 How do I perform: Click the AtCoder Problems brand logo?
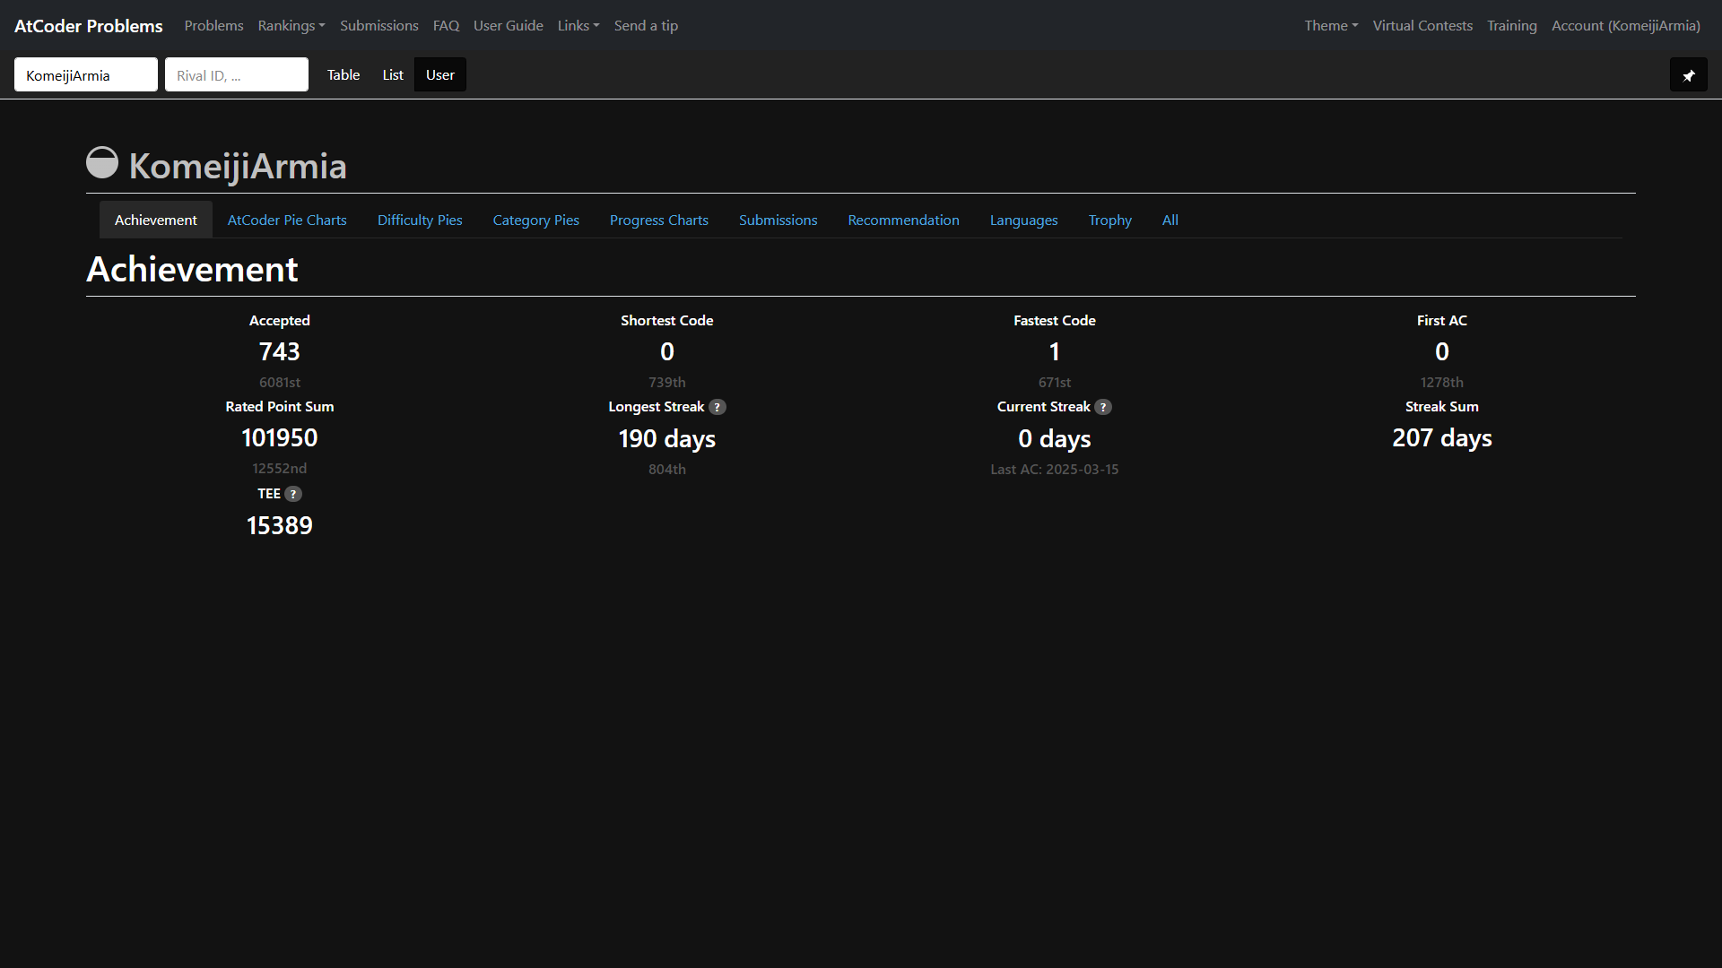(x=89, y=26)
